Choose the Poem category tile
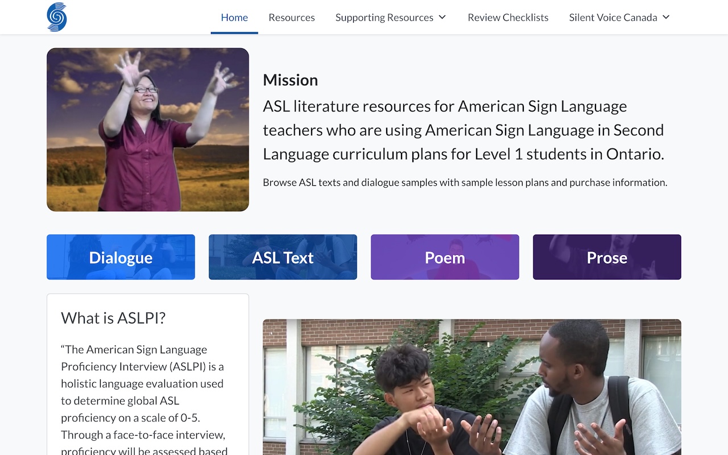The height and width of the screenshot is (455, 728). (445, 257)
